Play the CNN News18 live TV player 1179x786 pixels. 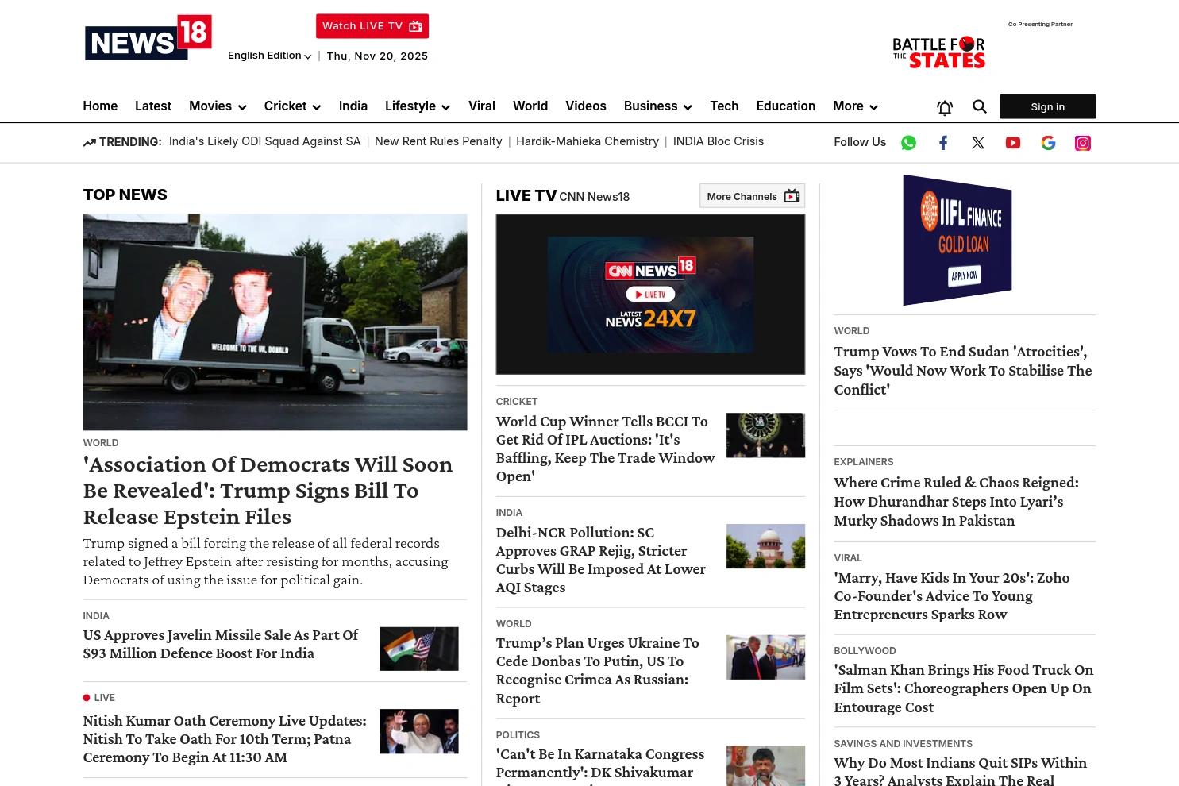coord(650,295)
